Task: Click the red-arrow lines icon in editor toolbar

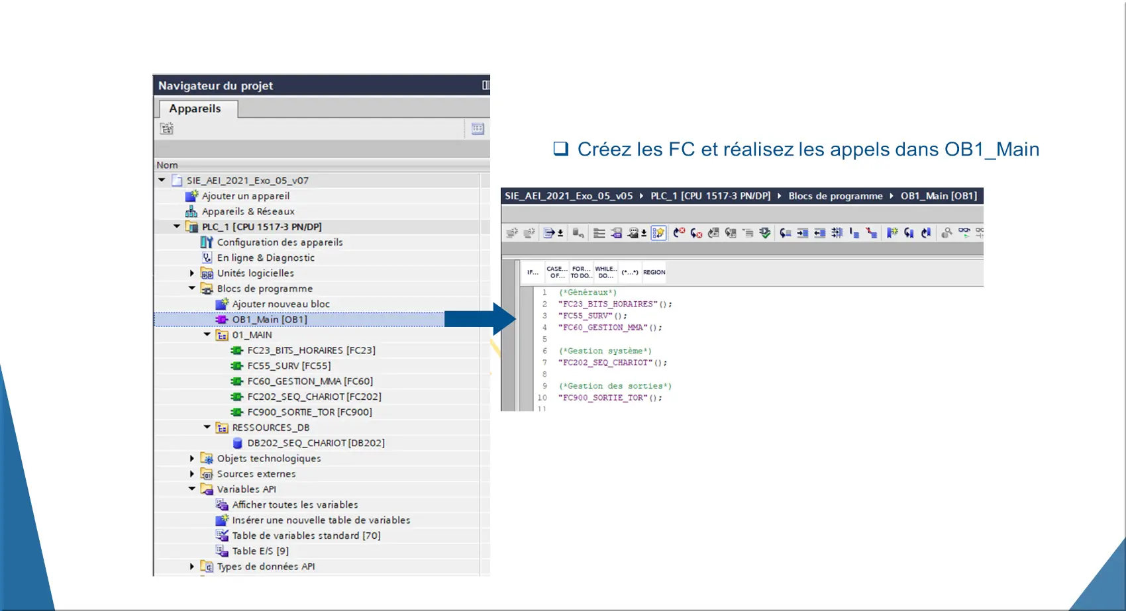Action: (x=871, y=232)
